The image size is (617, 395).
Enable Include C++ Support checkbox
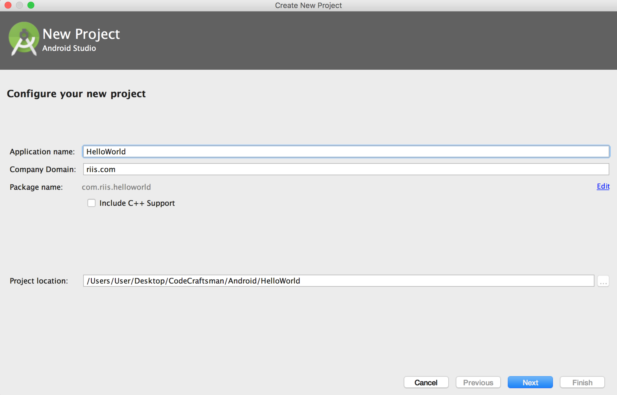pos(91,203)
